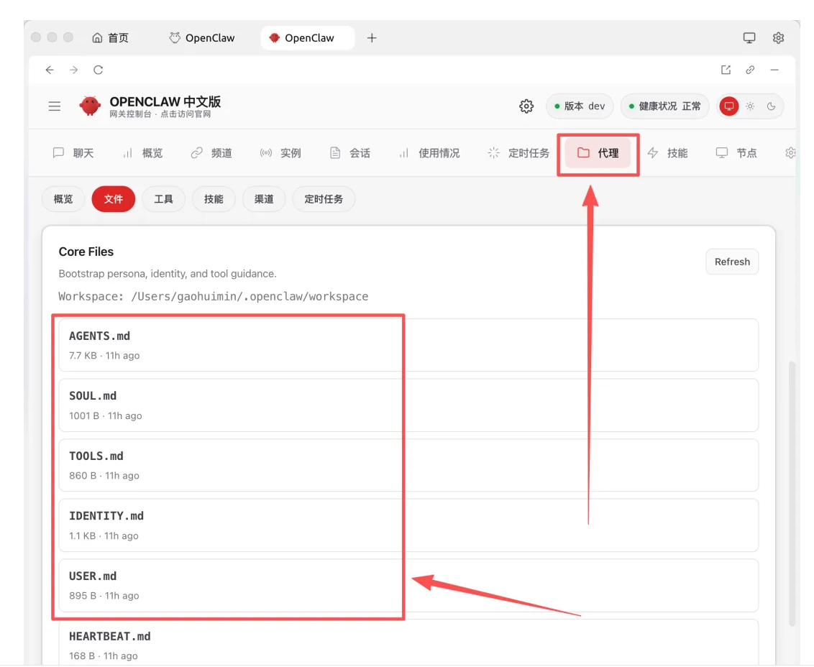
Task: Select the 渠道 sub-tab pill
Action: point(264,199)
